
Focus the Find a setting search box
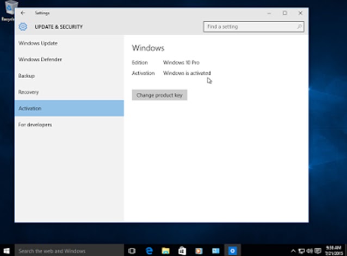[253, 27]
